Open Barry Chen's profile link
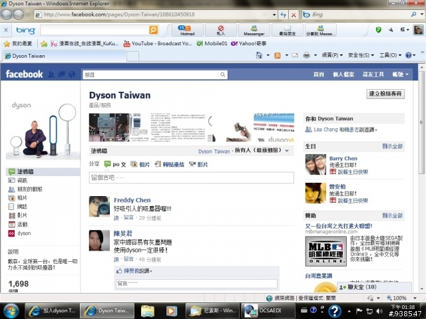 pyautogui.click(x=343, y=158)
